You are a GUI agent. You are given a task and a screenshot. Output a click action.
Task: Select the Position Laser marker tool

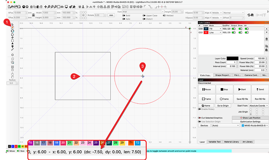click(x=12, y=46)
